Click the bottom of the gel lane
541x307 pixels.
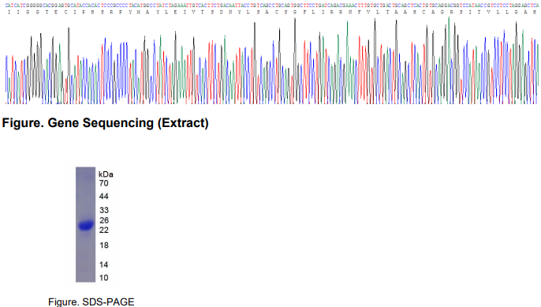click(85, 279)
